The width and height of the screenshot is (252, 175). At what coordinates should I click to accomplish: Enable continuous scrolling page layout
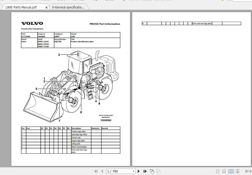[224, 171]
